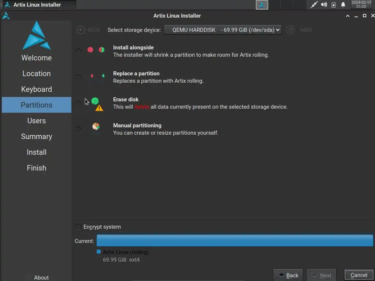Click the Replace a partition icon
This screenshot has width=375, height=281.
tap(97, 76)
